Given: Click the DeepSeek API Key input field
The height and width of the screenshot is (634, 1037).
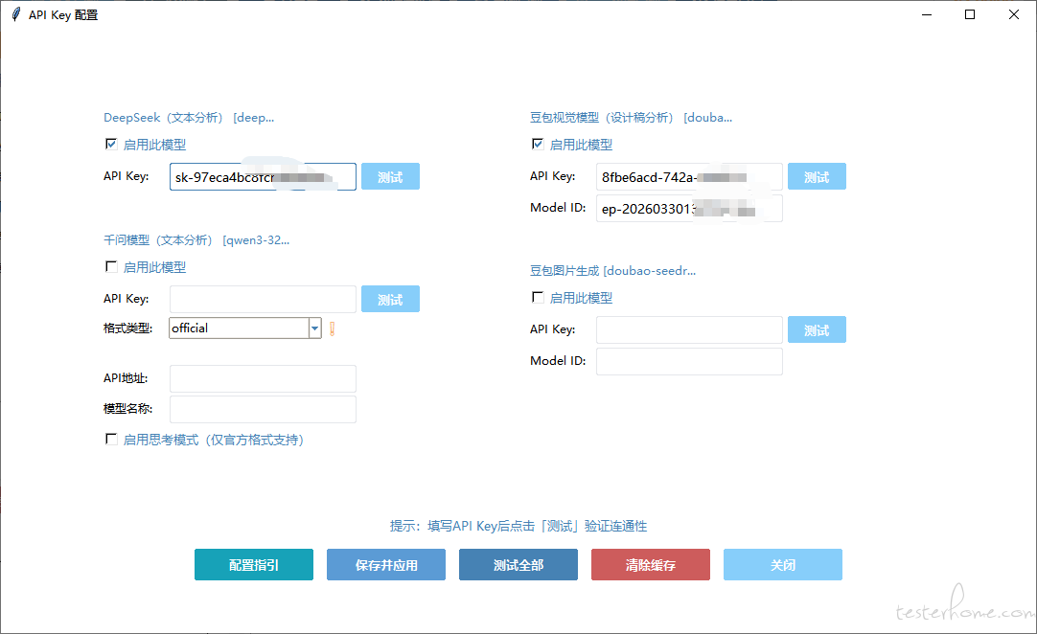Looking at the screenshot, I should click(x=263, y=177).
